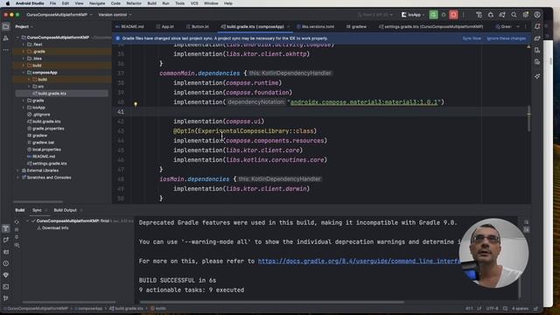Switch to the App.kt editor tab

click(x=165, y=27)
